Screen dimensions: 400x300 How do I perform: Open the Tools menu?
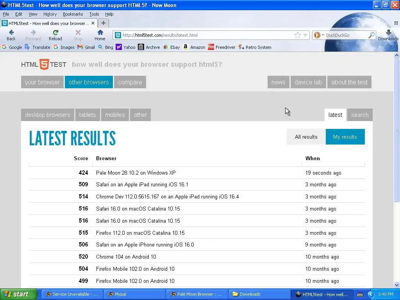click(94, 14)
